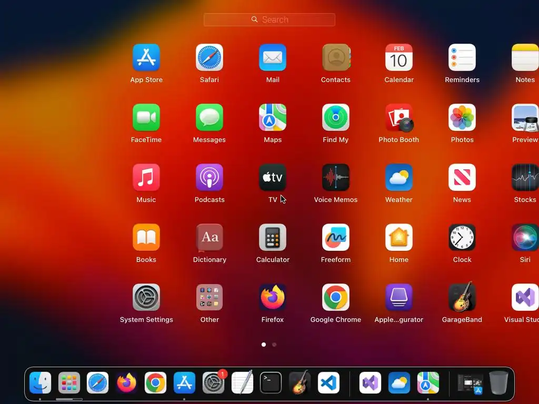The height and width of the screenshot is (404, 539).
Task: Open the Clock app
Action: [x=462, y=237]
